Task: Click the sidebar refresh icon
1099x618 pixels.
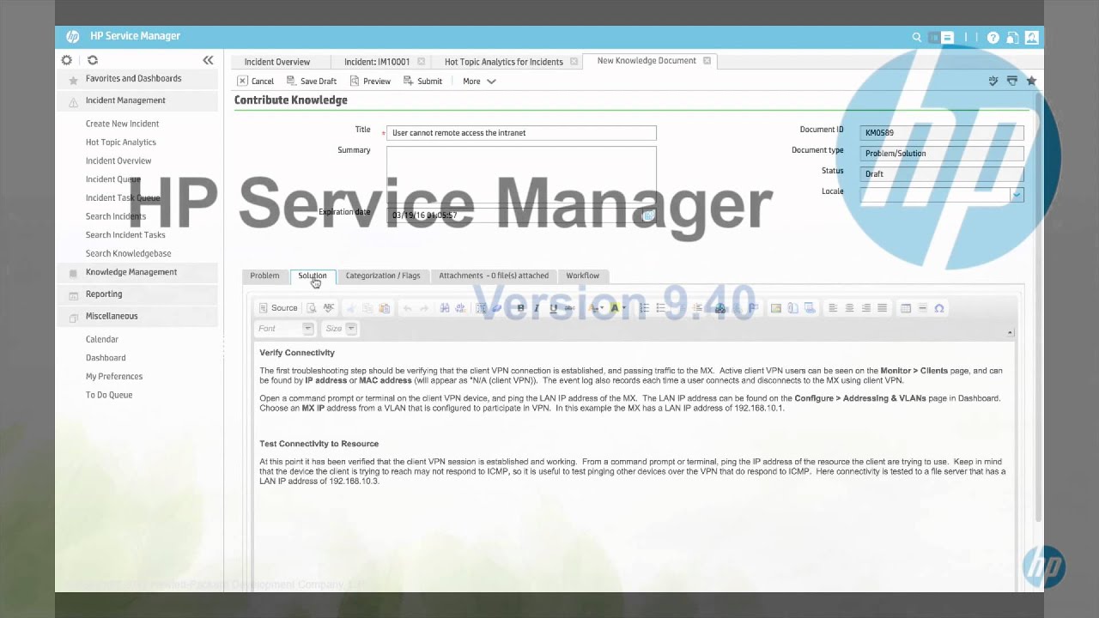Action: tap(93, 60)
